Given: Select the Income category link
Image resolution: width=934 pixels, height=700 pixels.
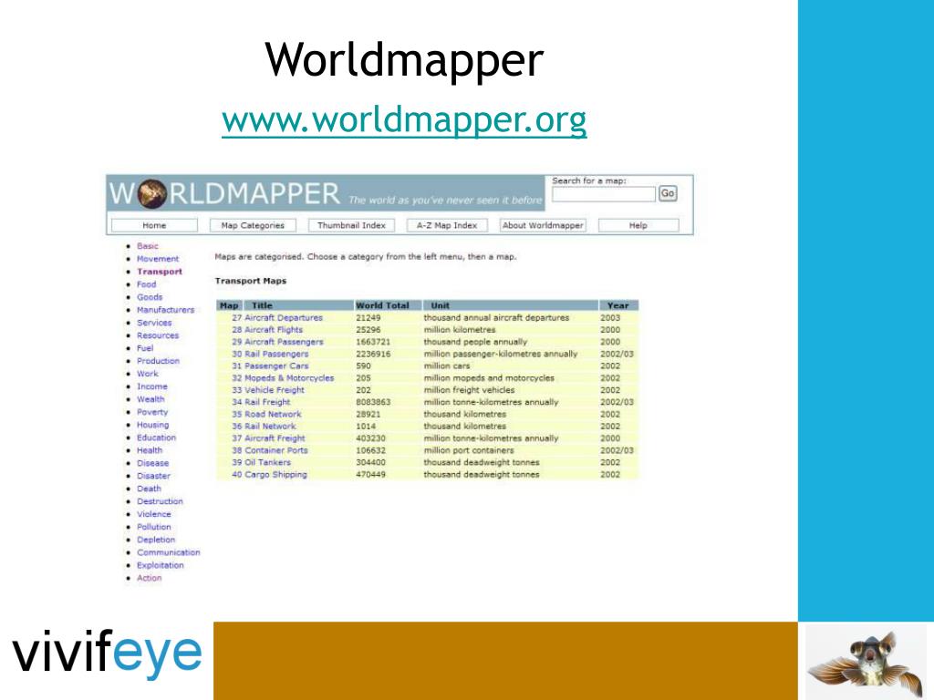Looking at the screenshot, I should pyautogui.click(x=152, y=386).
